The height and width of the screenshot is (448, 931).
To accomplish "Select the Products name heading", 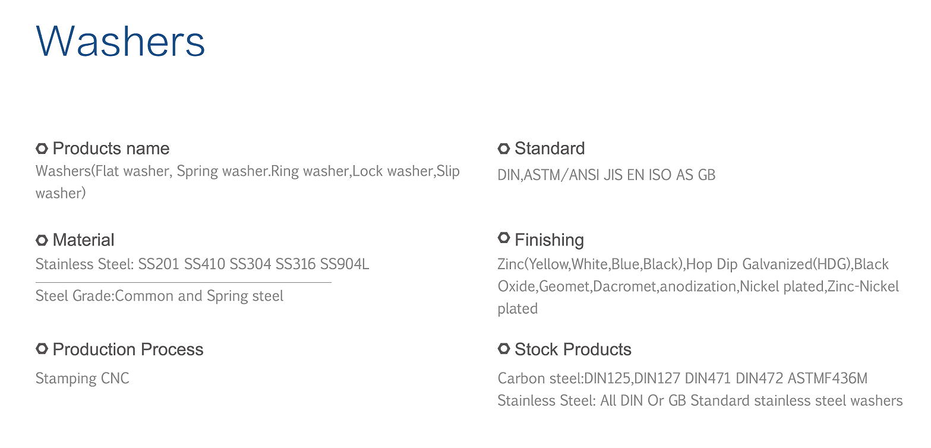I will tap(111, 149).
